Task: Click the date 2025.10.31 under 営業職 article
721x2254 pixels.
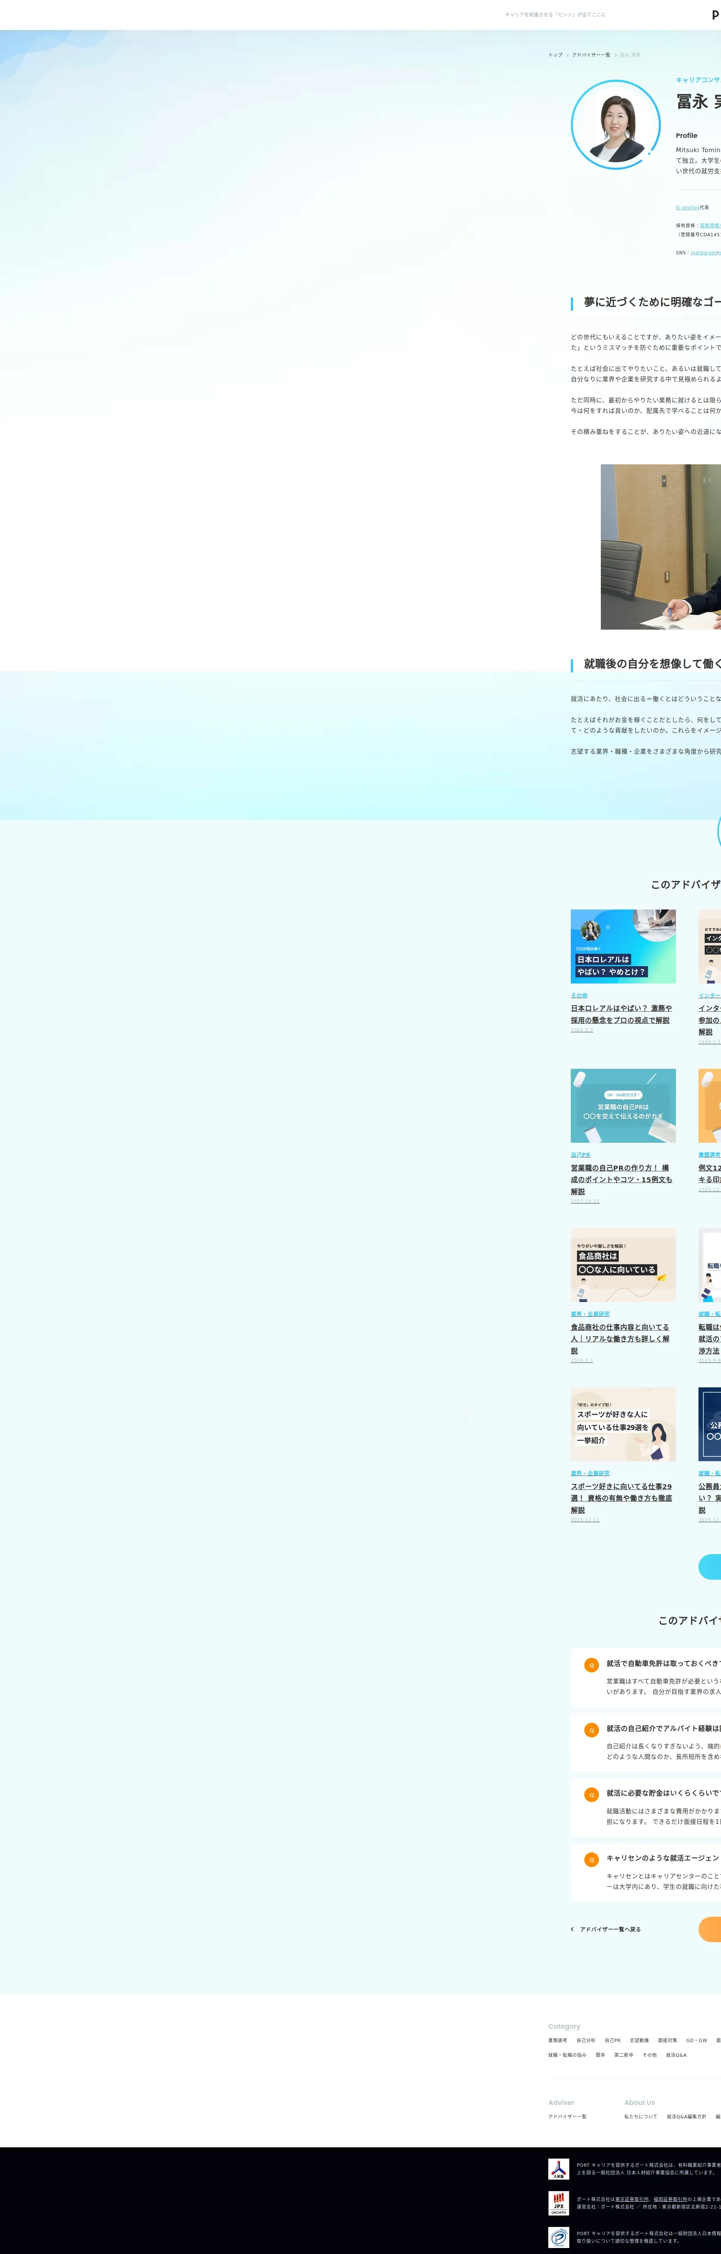Action: pyautogui.click(x=585, y=1201)
